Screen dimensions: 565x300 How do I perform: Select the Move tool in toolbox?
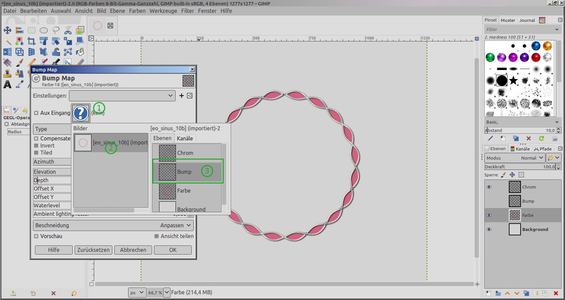tap(7, 30)
